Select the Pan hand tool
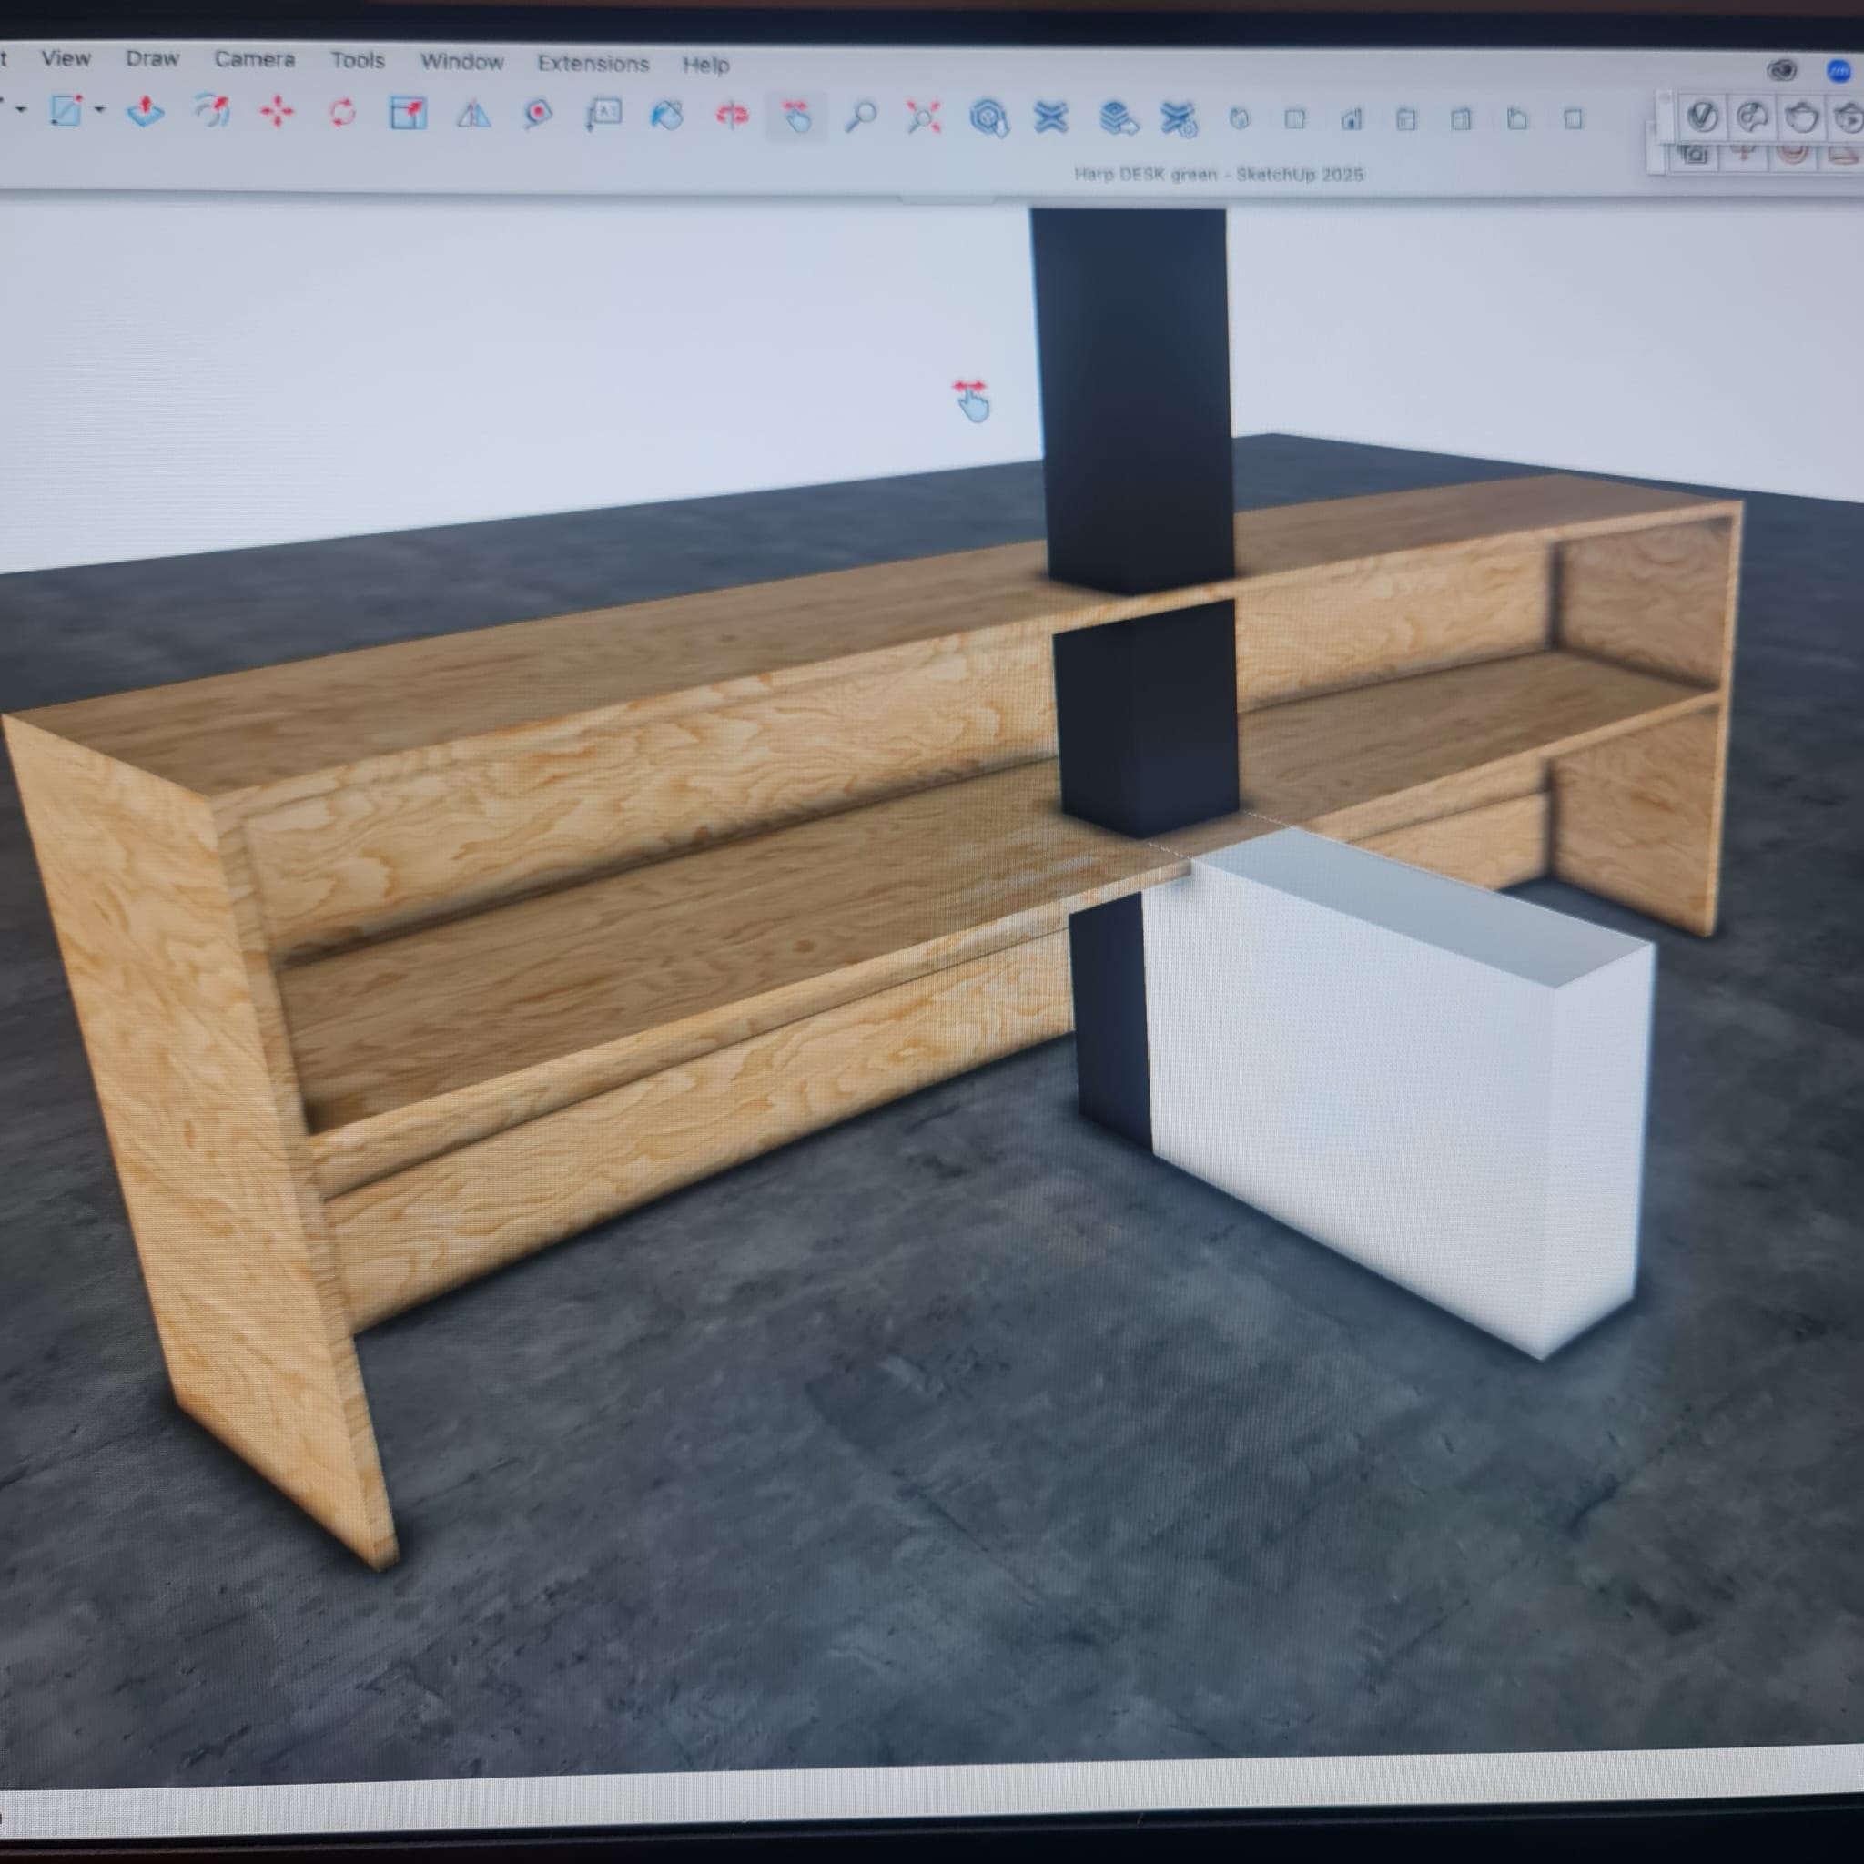The height and width of the screenshot is (1864, 1864). click(x=797, y=117)
